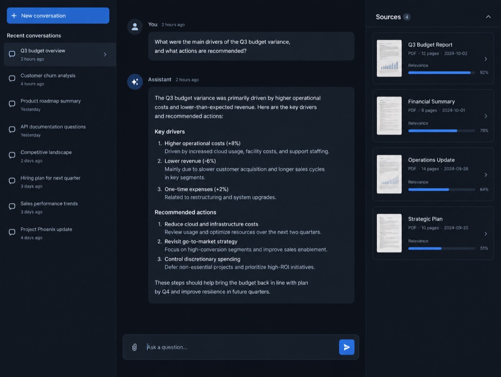Click Higher operational costs (+8%) item
The height and width of the screenshot is (377, 501).
click(203, 143)
